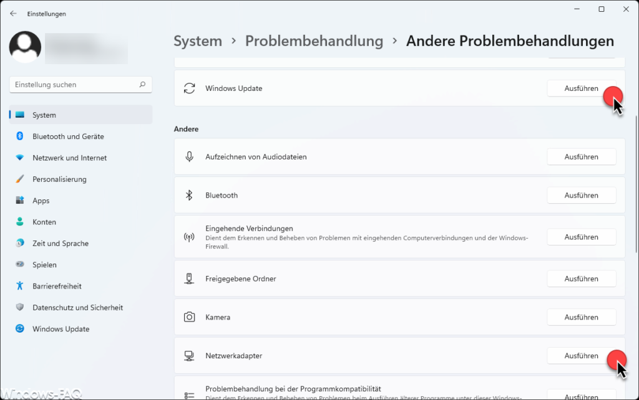Click the user profile avatar picture
This screenshot has width=639, height=400.
click(25, 47)
